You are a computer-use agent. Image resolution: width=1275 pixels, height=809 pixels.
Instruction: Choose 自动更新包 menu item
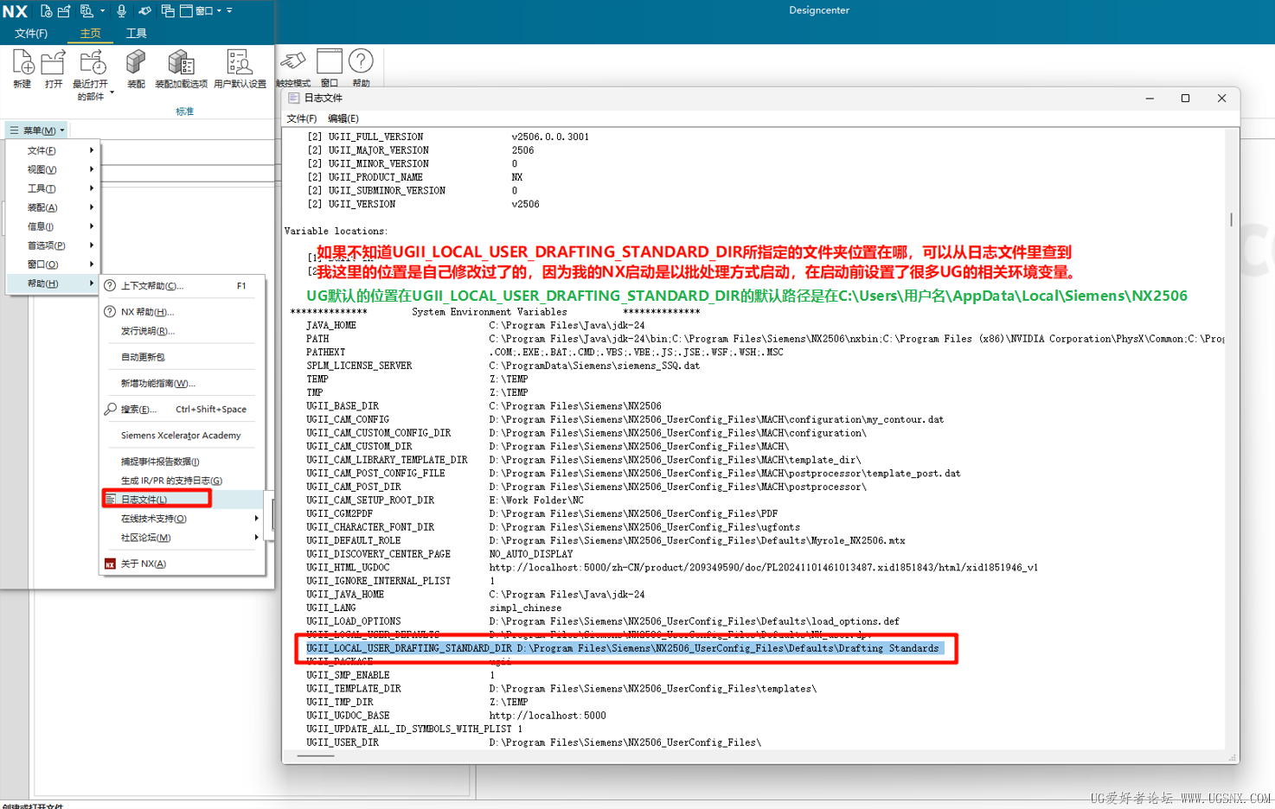click(x=182, y=357)
